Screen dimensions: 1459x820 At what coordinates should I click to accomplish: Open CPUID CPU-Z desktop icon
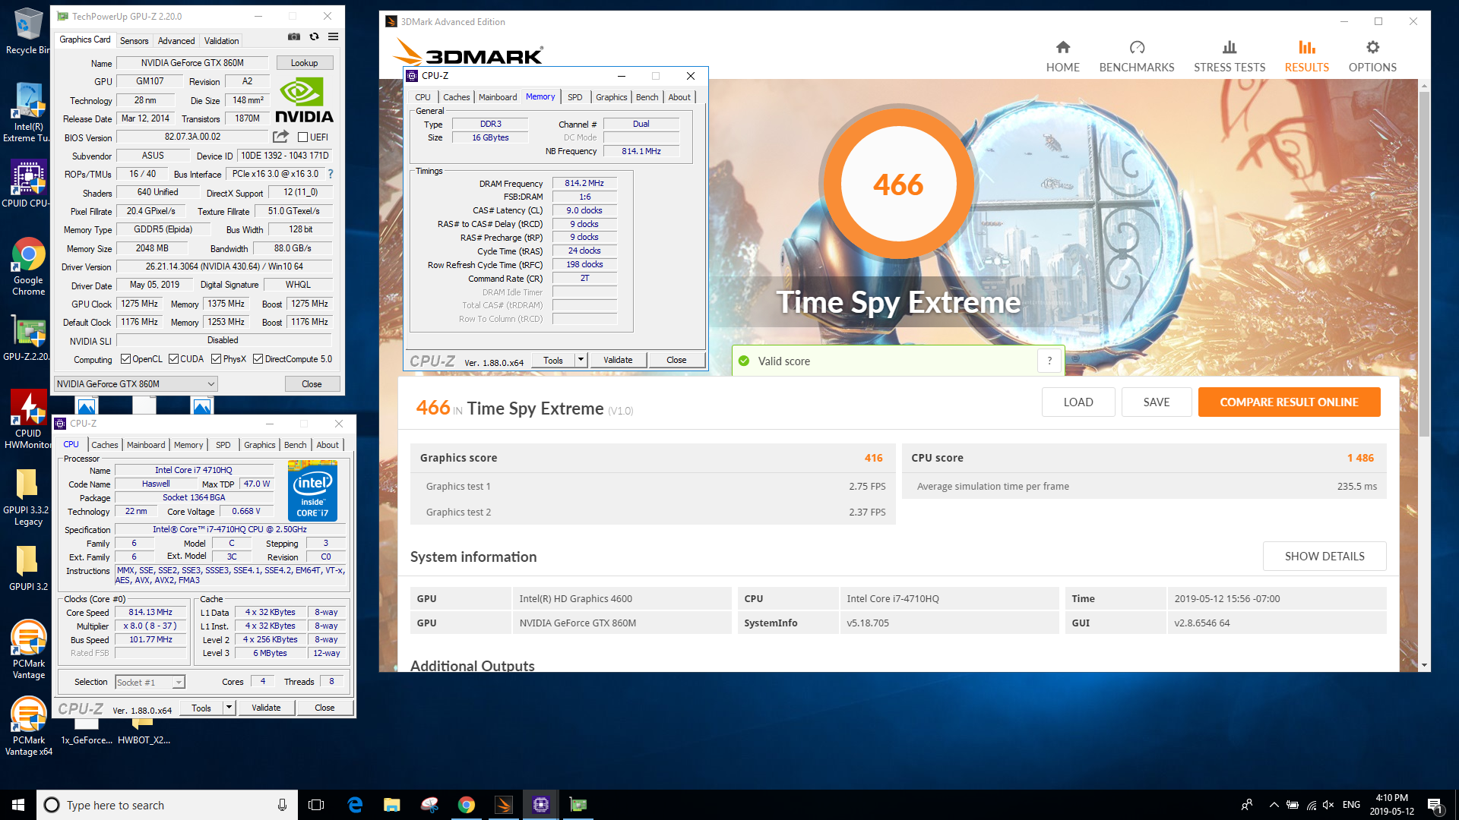(x=28, y=184)
